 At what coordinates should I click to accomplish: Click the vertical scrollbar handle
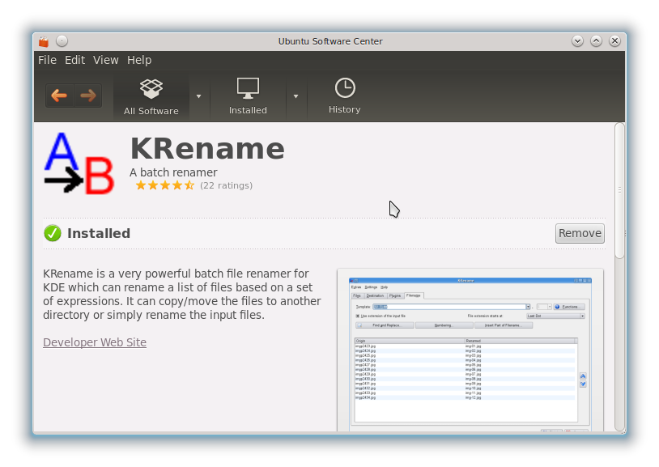point(619,190)
